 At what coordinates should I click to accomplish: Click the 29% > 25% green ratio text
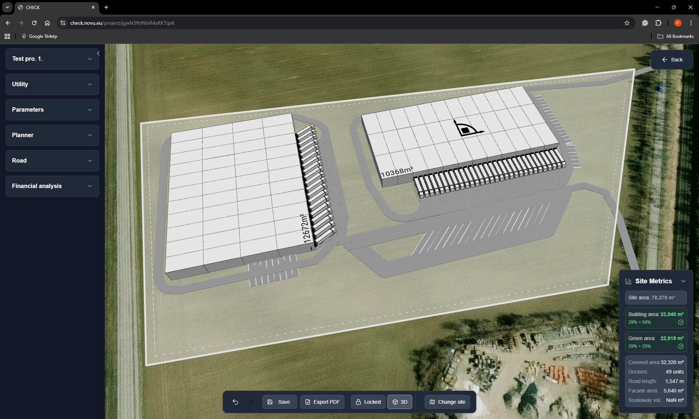click(640, 346)
